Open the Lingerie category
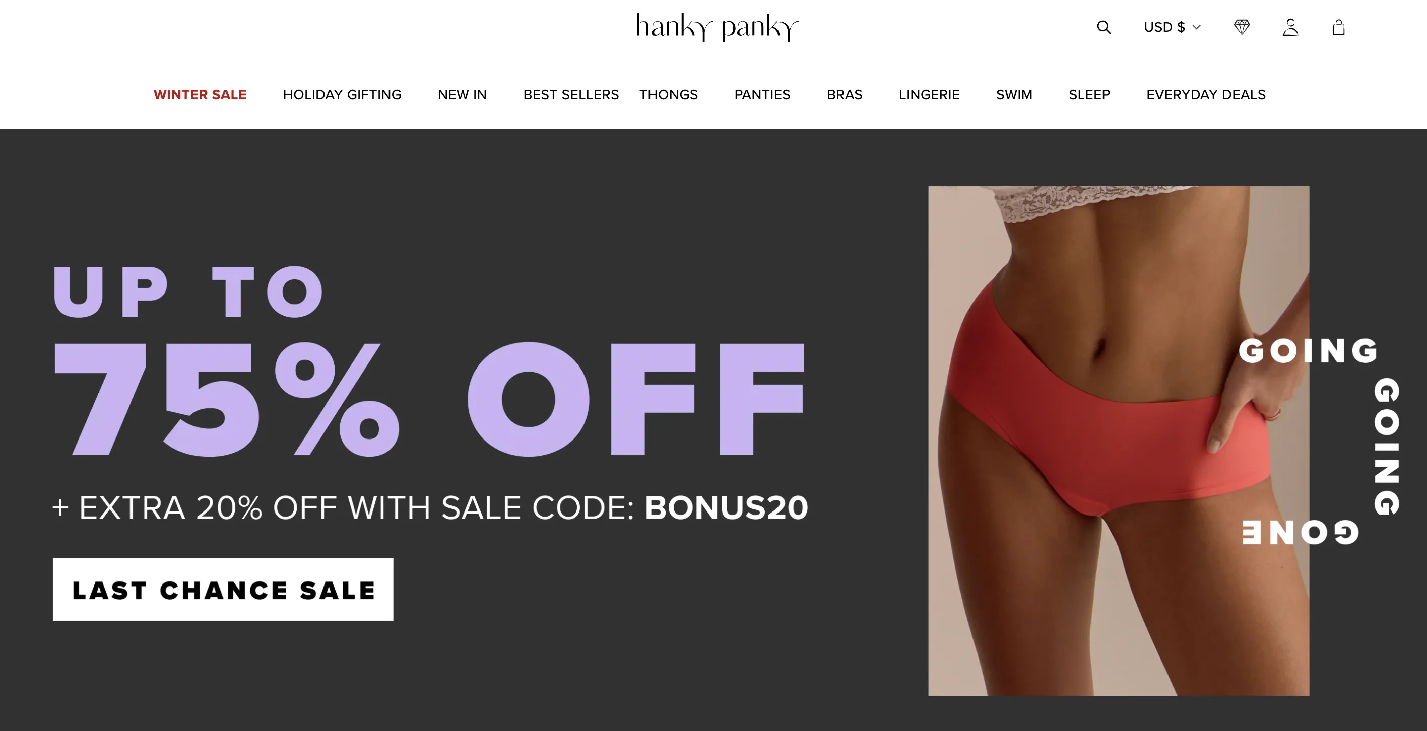 (x=929, y=95)
